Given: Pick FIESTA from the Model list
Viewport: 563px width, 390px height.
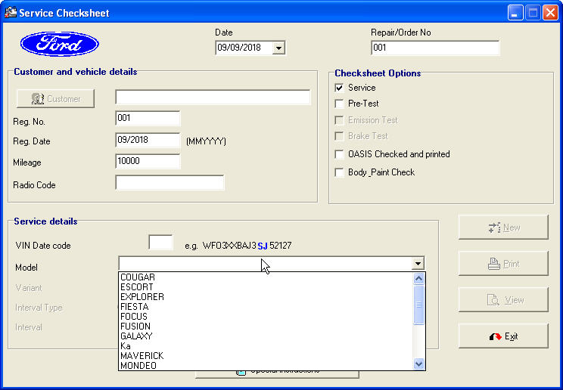Looking at the screenshot, I should pos(266,307).
